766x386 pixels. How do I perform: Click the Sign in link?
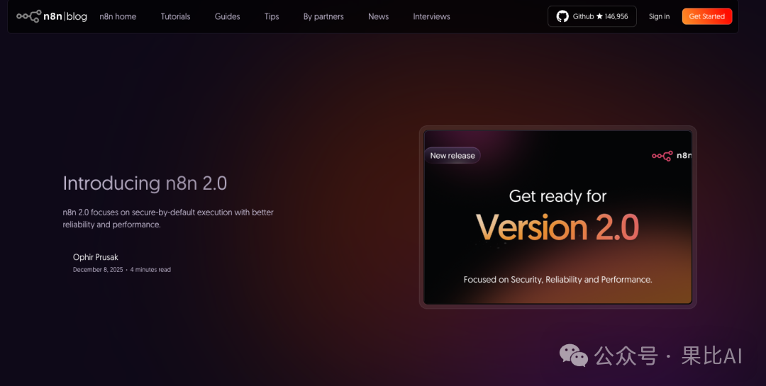click(659, 16)
